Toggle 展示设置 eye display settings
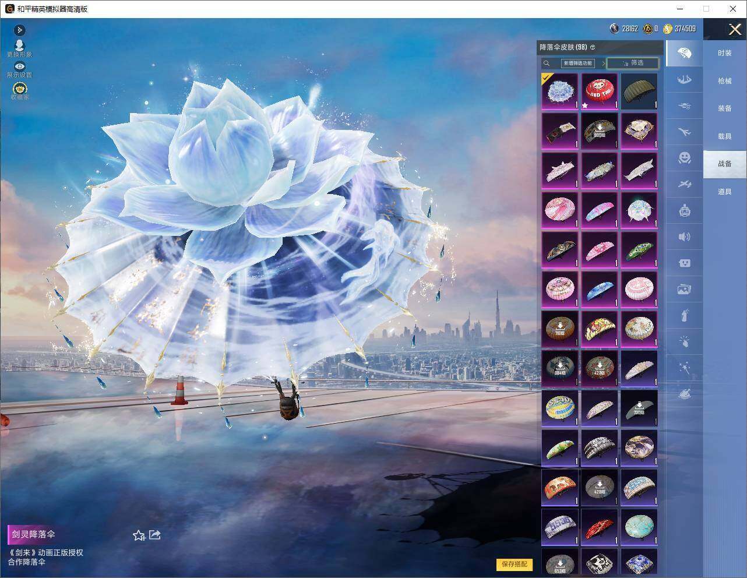 click(19, 69)
